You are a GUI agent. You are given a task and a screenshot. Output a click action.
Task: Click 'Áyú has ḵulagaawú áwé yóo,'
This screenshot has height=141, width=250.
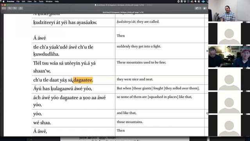click(62, 89)
